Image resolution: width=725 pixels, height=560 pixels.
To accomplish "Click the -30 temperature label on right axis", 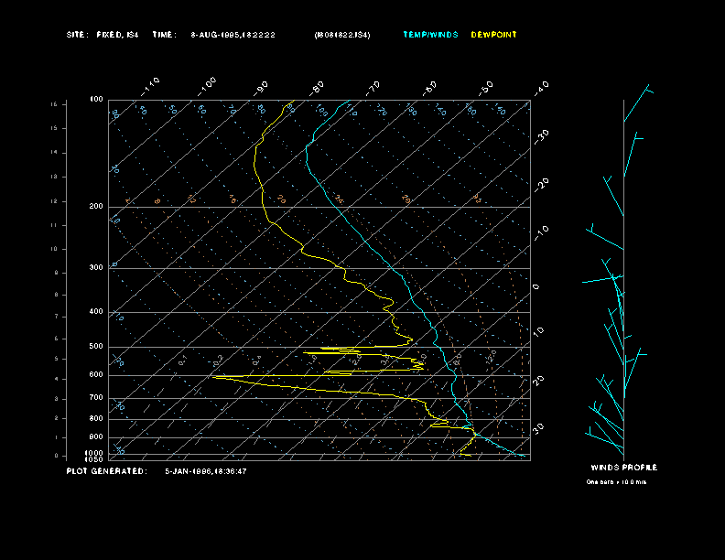I will pos(541,136).
